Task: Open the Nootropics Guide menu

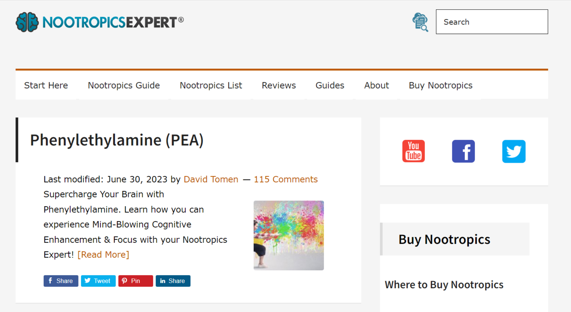Action: pos(124,85)
